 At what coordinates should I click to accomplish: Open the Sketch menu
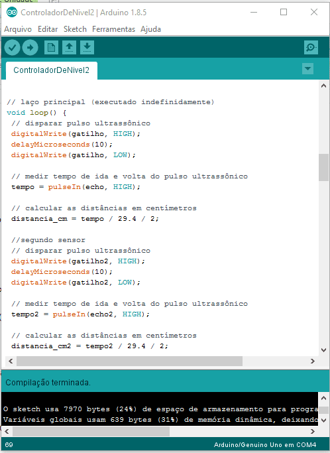[x=75, y=29]
